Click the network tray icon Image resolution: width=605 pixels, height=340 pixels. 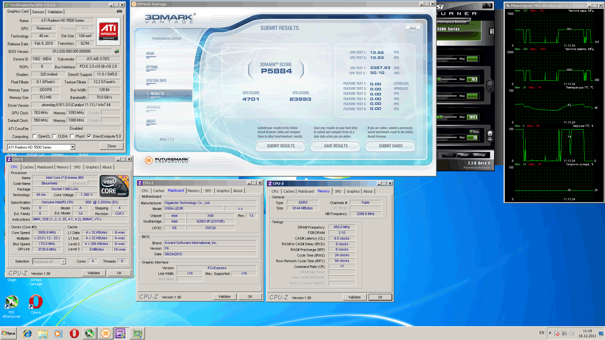pyautogui.click(x=564, y=333)
